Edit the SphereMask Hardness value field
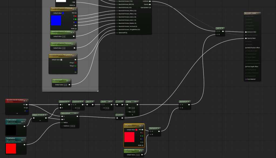 coord(73,126)
